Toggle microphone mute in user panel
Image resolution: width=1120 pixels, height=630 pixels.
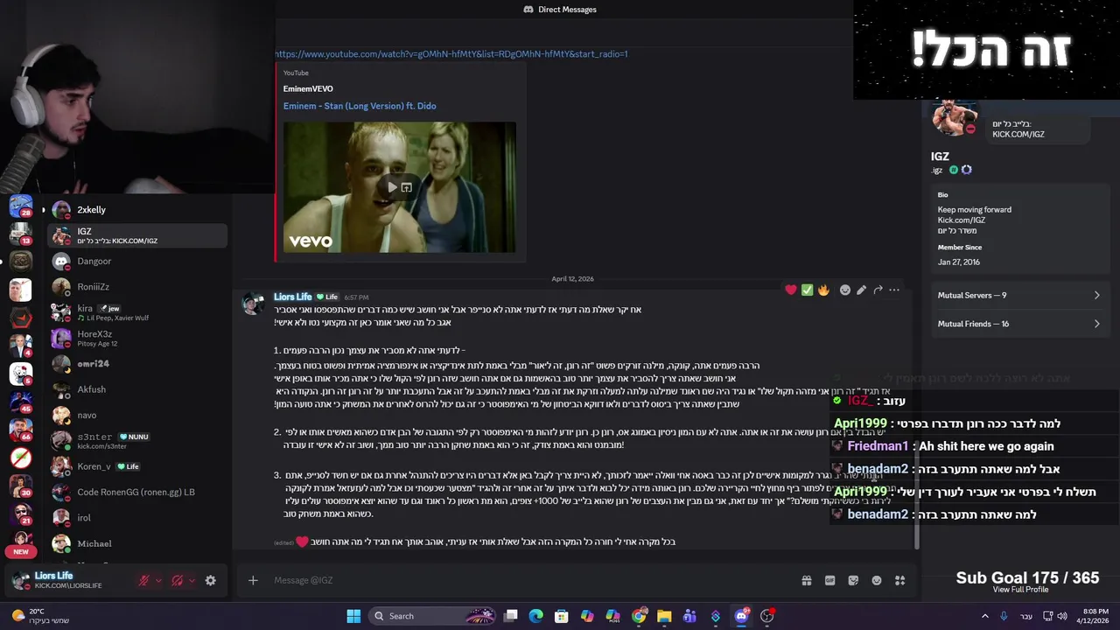coord(144,580)
